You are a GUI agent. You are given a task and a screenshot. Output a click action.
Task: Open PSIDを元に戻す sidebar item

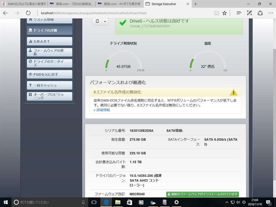point(50,74)
